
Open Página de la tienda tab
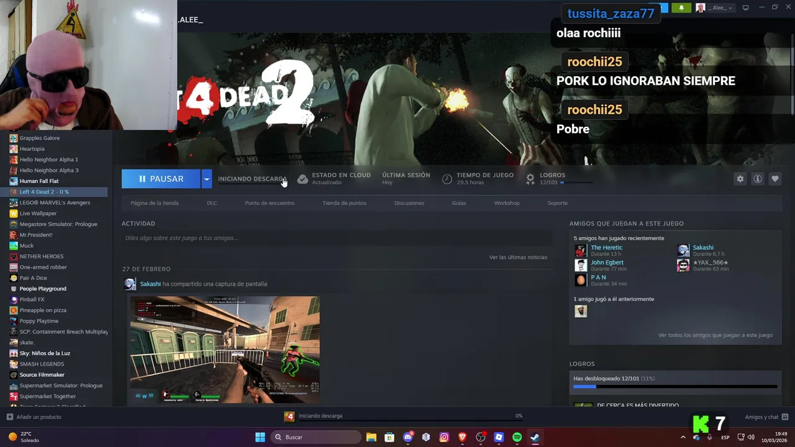point(155,203)
